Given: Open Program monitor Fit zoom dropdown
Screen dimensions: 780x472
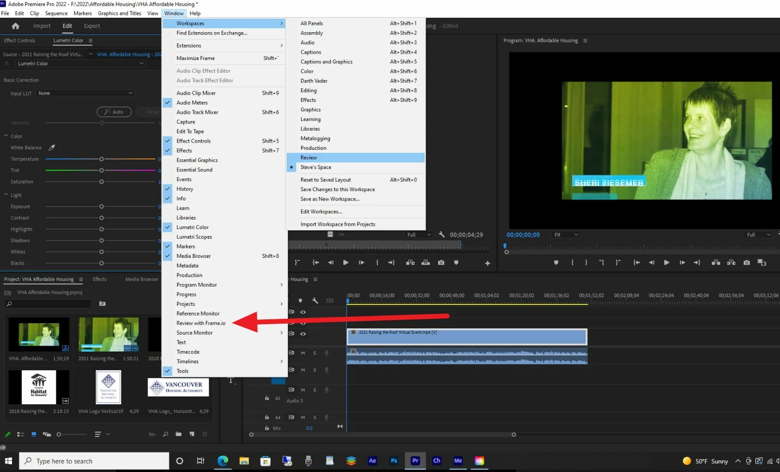Looking at the screenshot, I should coord(566,235).
